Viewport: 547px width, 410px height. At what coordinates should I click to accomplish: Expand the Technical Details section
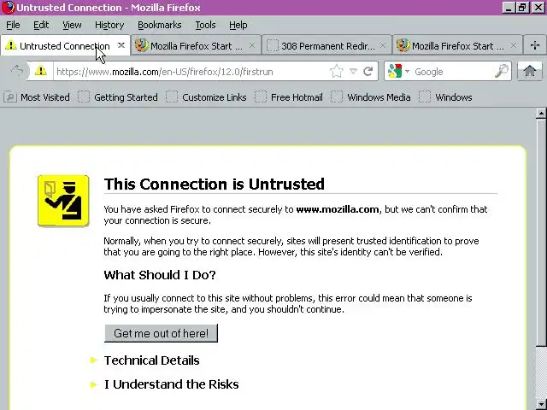(x=151, y=360)
